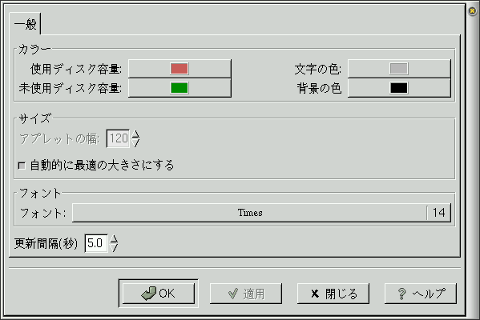Increase the 更新間隔 spinner with up arrow
This screenshot has width=480, height=320.
(114, 239)
